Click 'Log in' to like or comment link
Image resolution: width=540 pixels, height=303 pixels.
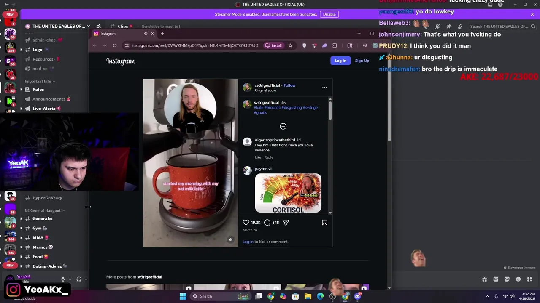(248, 242)
